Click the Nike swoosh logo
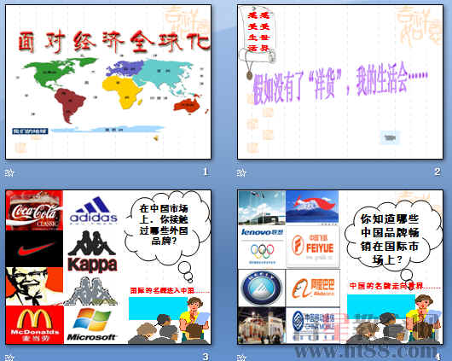The height and width of the screenshot is (361, 452). (x=34, y=248)
